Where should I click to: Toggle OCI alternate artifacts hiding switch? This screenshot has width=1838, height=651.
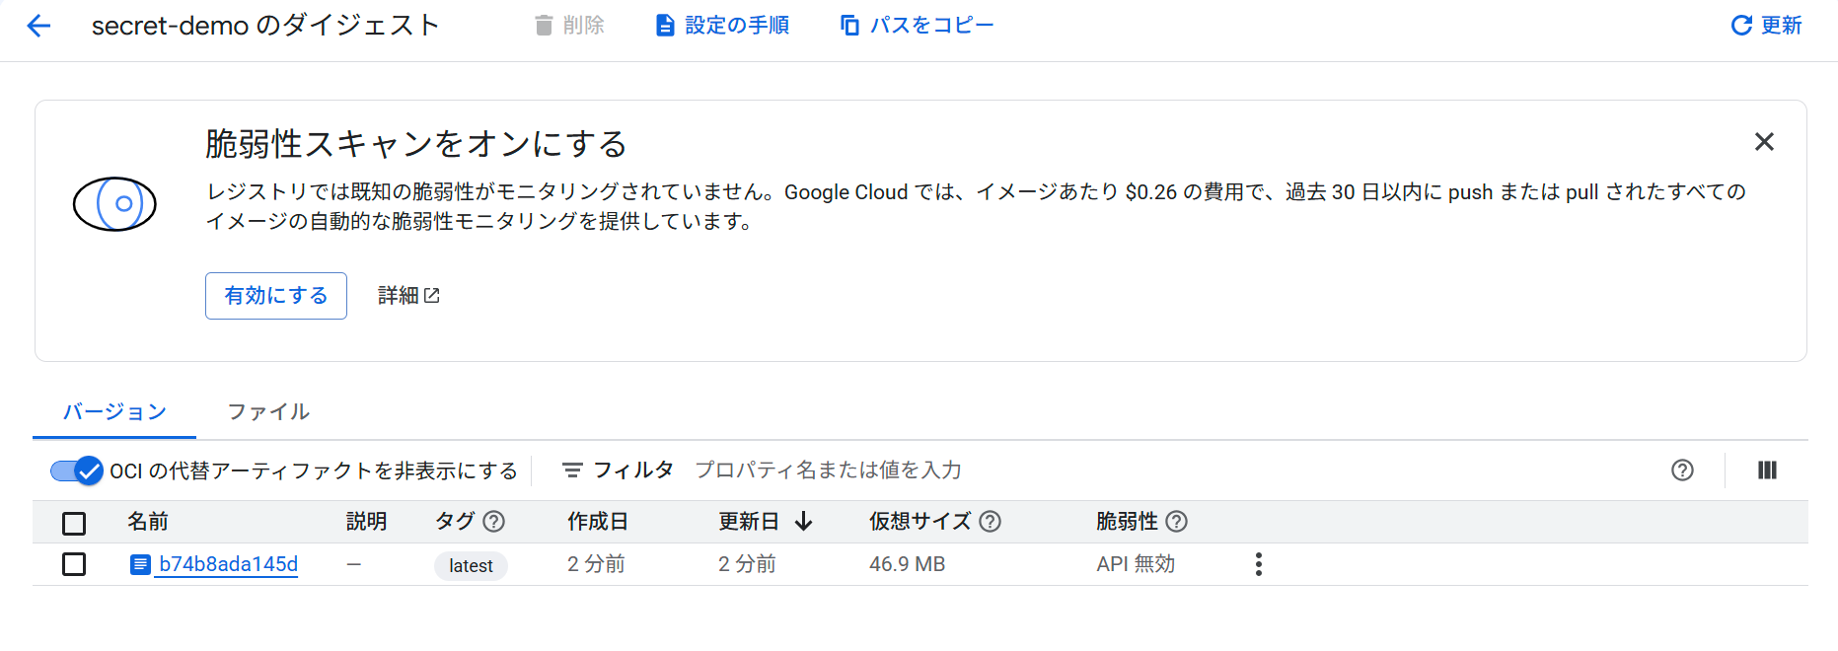[x=77, y=471]
